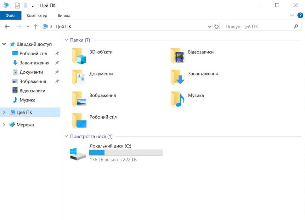Click the New folder icon in title bar
This screenshot has width=305, height=220.
pos(25,5)
